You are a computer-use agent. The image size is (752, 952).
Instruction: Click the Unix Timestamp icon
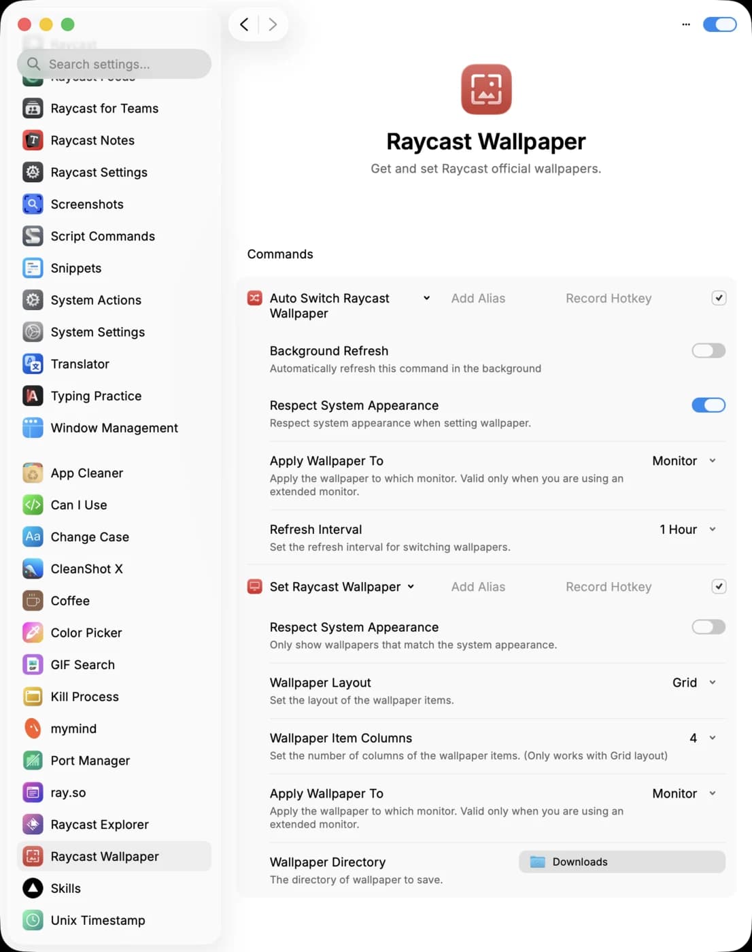pyautogui.click(x=33, y=920)
